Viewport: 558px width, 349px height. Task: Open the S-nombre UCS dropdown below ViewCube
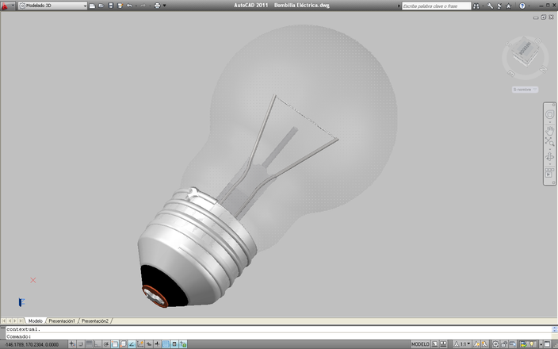[525, 90]
